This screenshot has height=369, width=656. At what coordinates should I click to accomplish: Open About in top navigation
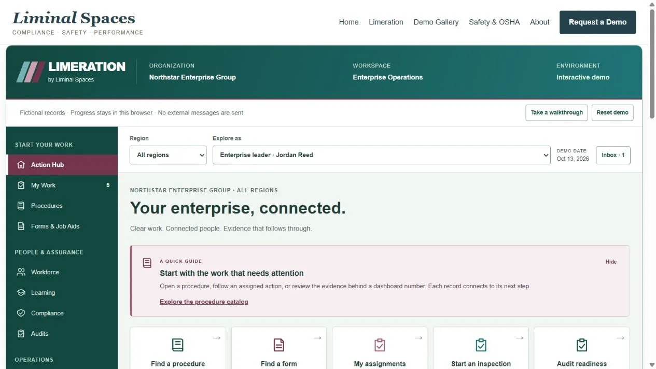click(540, 22)
